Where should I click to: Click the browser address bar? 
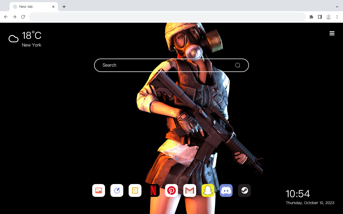click(x=167, y=17)
